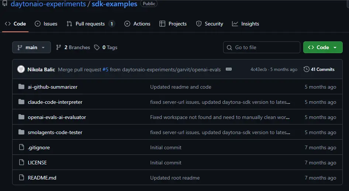Click the caret arrow in main button

point(43,47)
